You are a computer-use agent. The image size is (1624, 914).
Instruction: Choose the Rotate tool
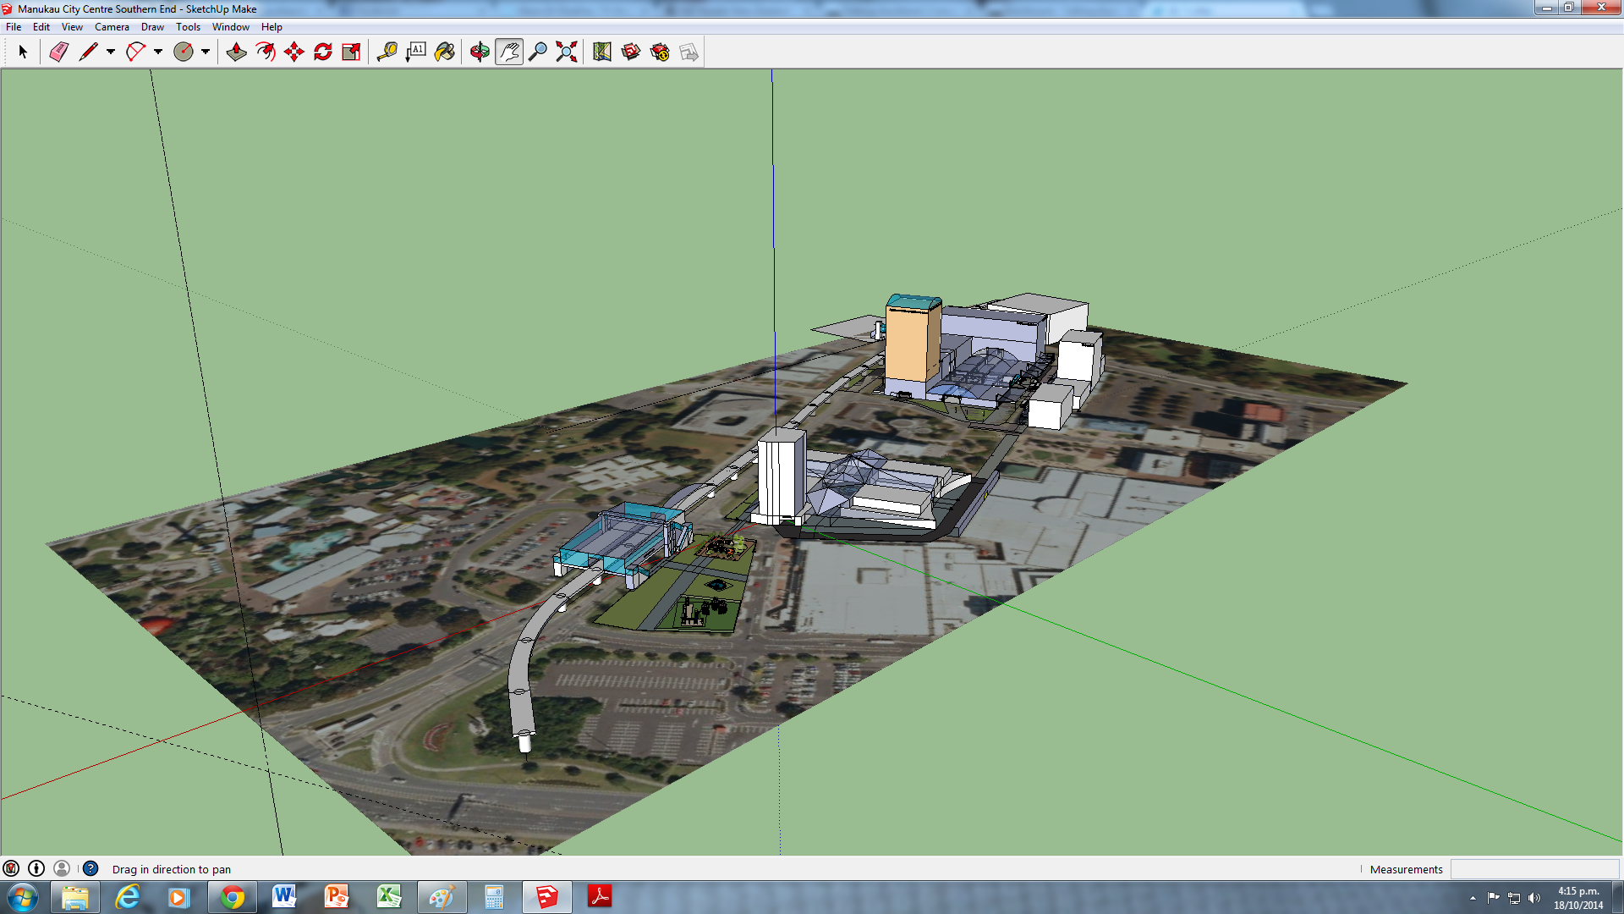tap(323, 52)
